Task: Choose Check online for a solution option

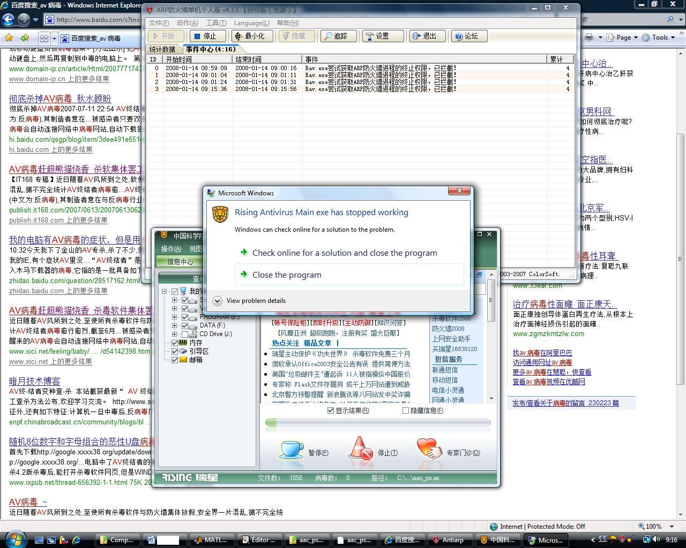Action: pos(344,253)
